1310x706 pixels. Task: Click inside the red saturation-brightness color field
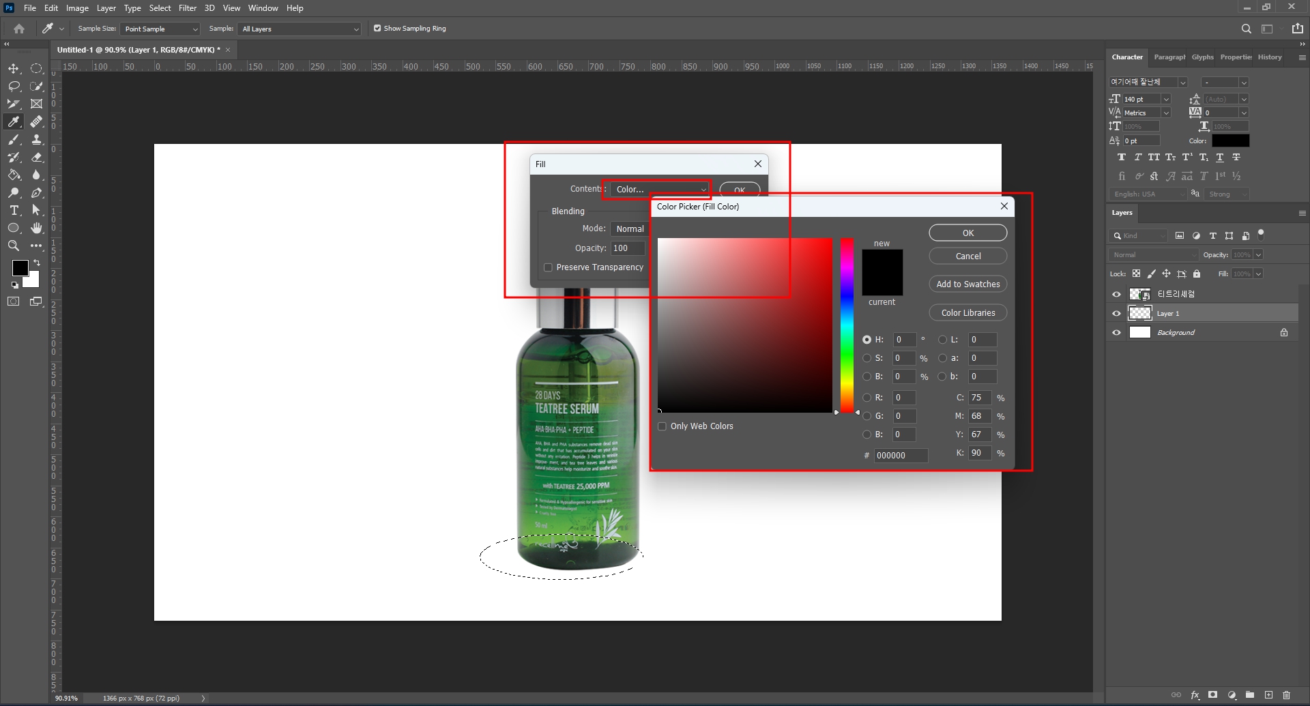tap(745, 325)
